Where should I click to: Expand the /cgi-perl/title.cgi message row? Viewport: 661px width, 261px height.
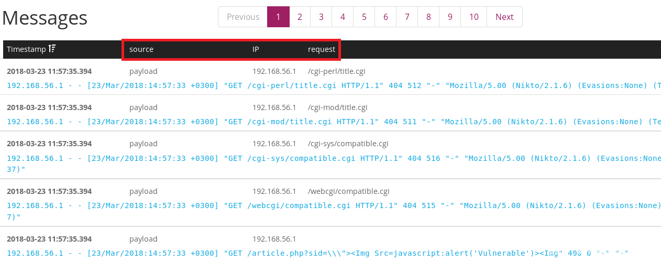[x=336, y=71]
